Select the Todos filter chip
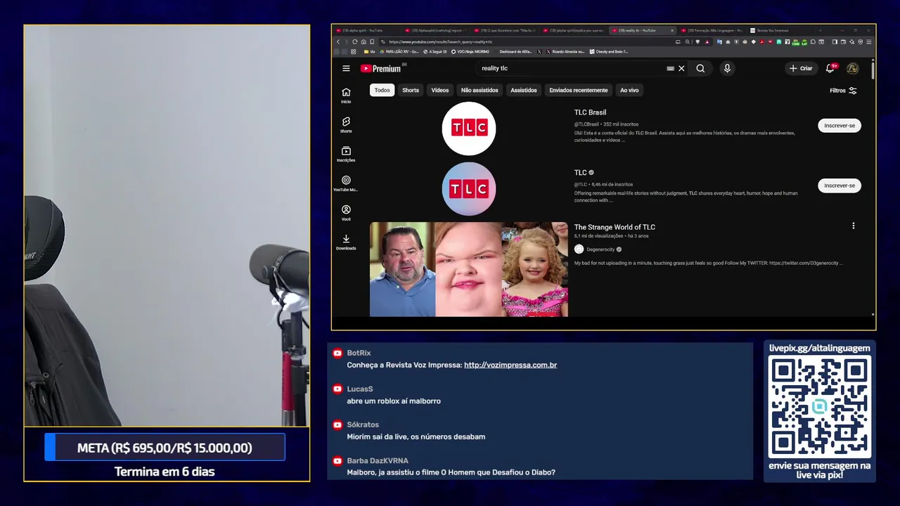 pyautogui.click(x=382, y=90)
